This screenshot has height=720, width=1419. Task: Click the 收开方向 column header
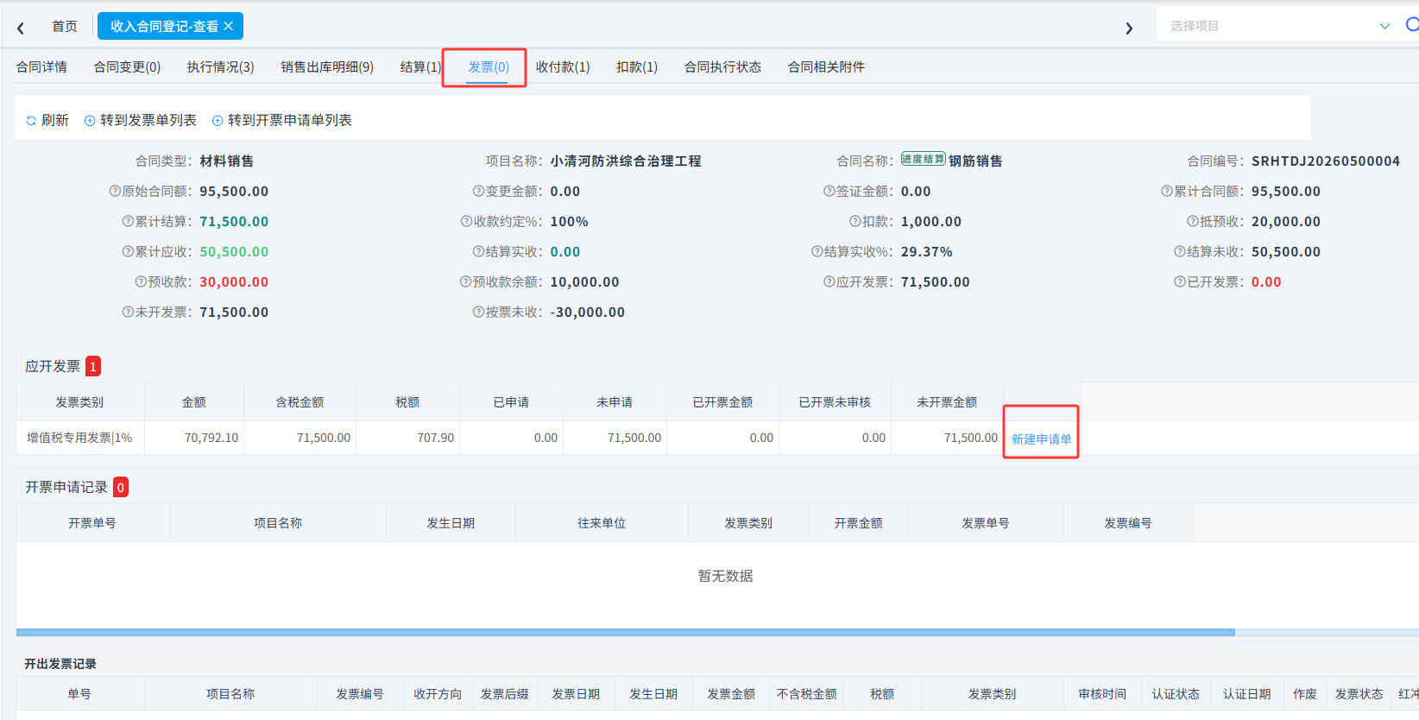(438, 693)
